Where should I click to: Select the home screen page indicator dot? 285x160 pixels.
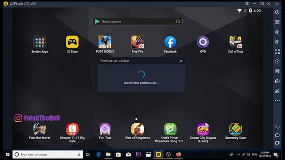[x=136, y=119]
